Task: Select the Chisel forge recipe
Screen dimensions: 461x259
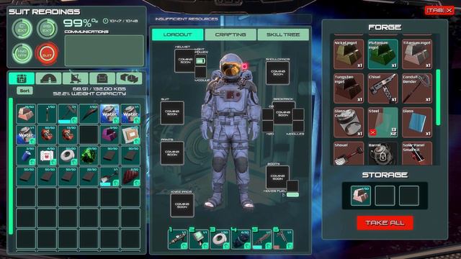Action: click(382, 88)
